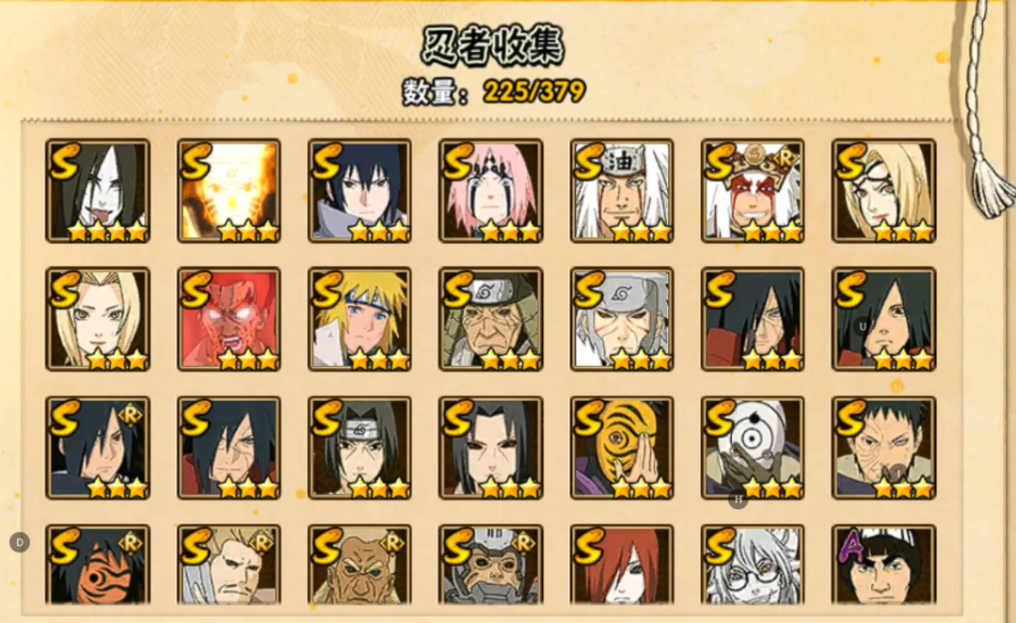Viewport: 1016px width, 623px height.
Task: Open the Kabuto card with glasses
Action: coord(753,565)
